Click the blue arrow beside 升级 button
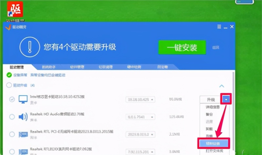The image size is (262, 155). tap(226, 99)
